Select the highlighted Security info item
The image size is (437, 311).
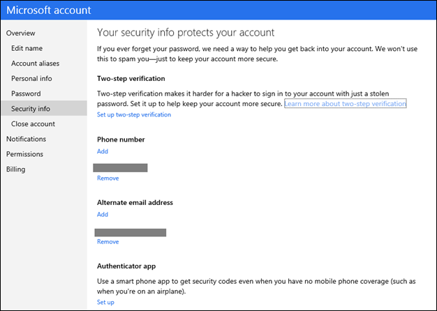(x=31, y=109)
